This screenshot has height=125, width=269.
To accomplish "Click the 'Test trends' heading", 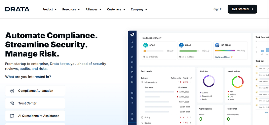I will pyautogui.click(x=146, y=71).
